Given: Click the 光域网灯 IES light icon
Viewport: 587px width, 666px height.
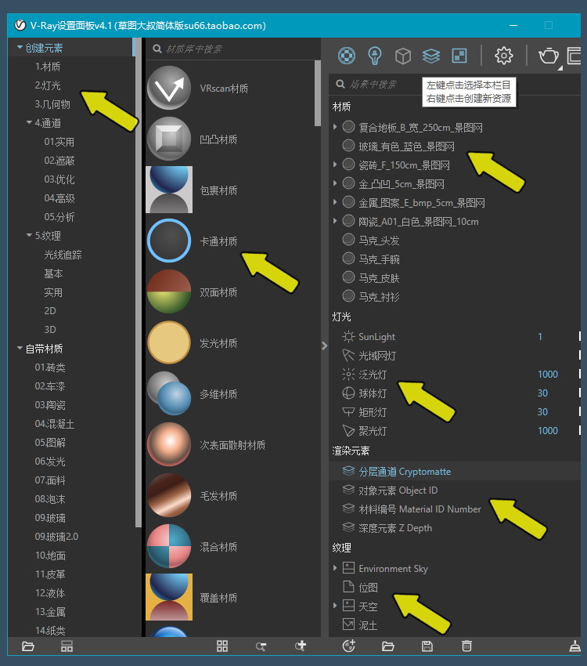Looking at the screenshot, I should click(348, 356).
